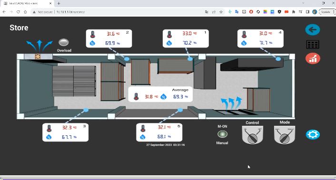Image resolution: width=336 pixels, height=180 pixels.
Task: Click the Overload indicator lamp
Action: point(64,42)
